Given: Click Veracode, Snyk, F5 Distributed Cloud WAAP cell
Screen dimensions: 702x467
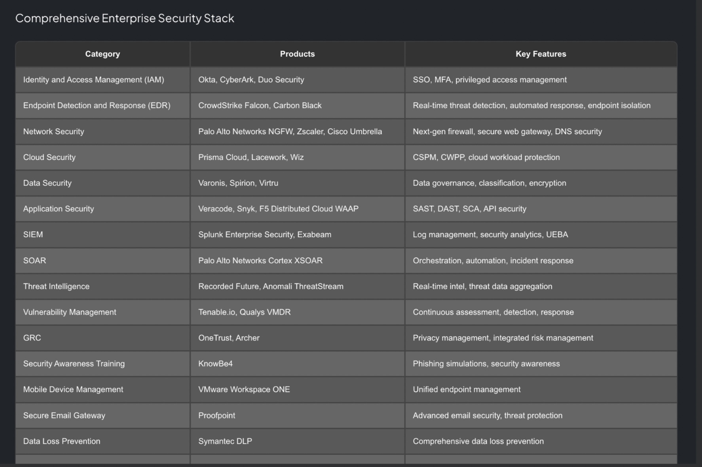Looking at the screenshot, I should click(298, 209).
